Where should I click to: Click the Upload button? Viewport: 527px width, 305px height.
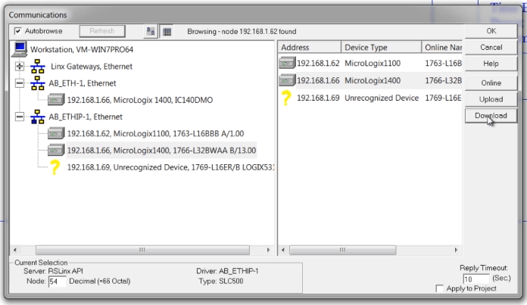tap(491, 99)
